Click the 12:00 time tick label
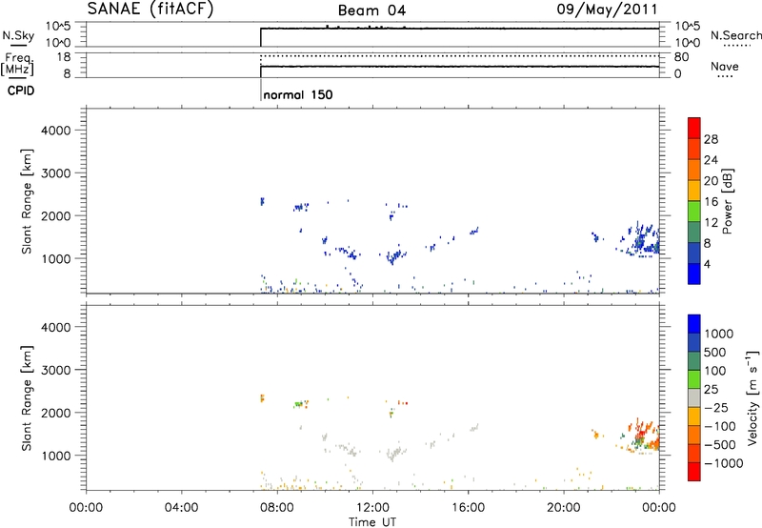Image resolution: width=762 pixels, height=528 pixels. coord(372,508)
